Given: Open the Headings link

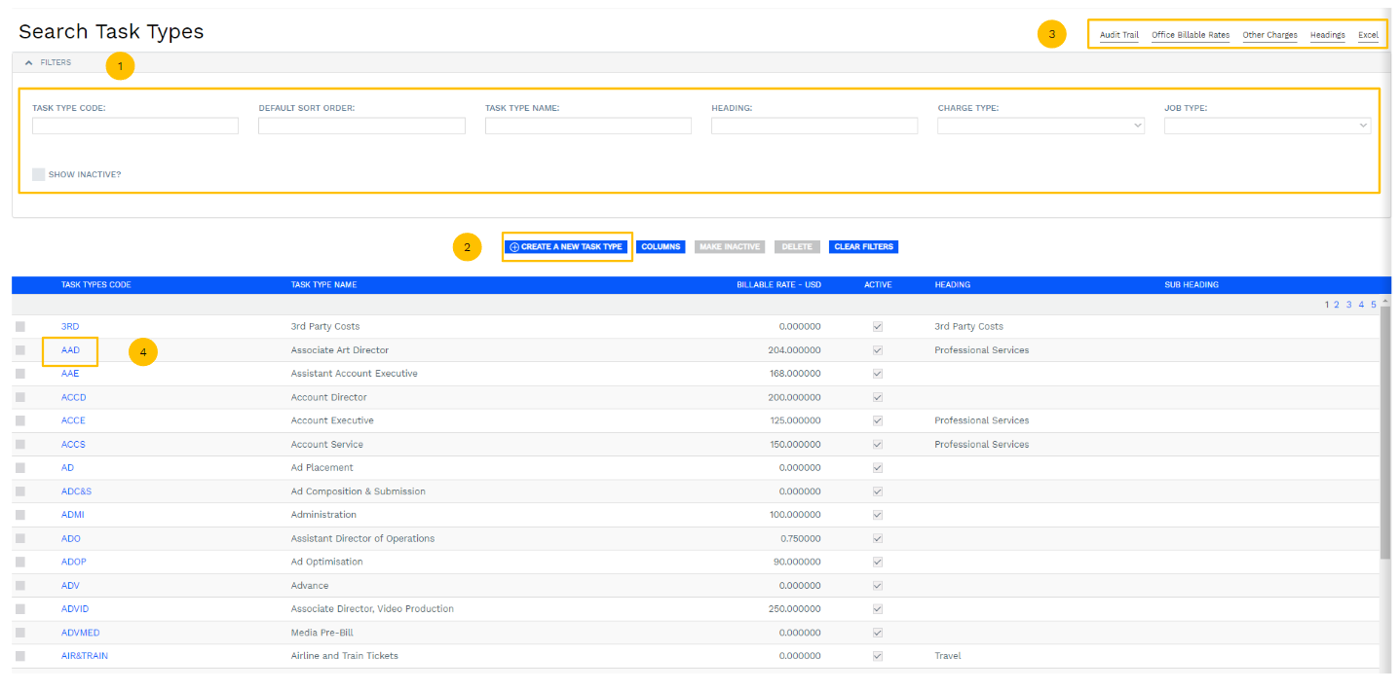Looking at the screenshot, I should click(x=1327, y=35).
